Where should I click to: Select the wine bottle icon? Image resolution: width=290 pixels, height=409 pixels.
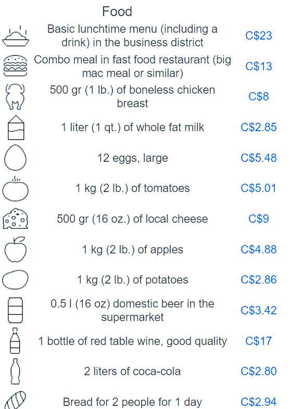pos(15,341)
